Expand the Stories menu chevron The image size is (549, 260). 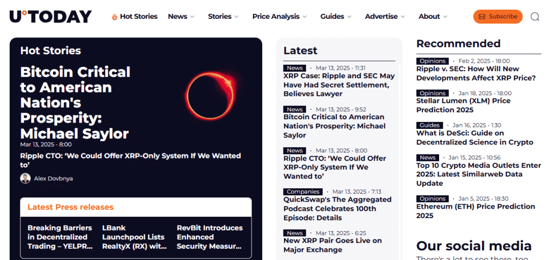[236, 17]
